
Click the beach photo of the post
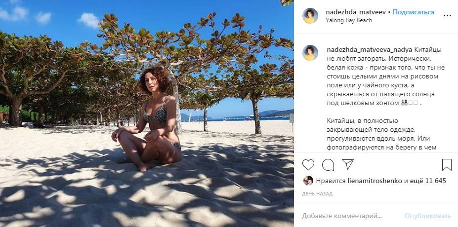(147, 113)
